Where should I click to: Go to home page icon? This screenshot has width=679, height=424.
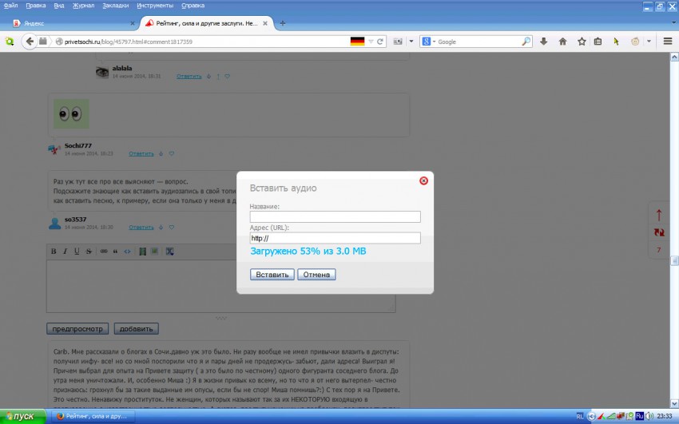tap(562, 42)
